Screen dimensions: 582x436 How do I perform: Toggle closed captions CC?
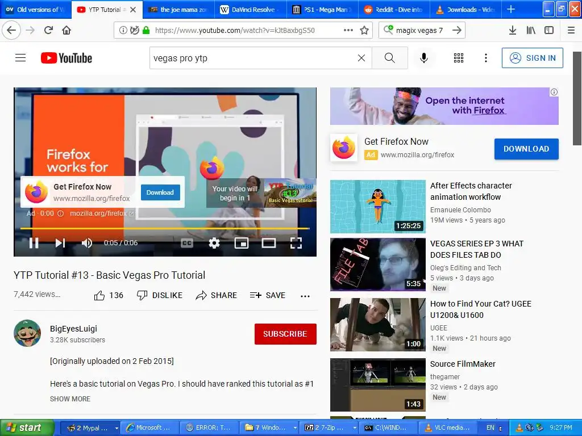click(x=186, y=243)
